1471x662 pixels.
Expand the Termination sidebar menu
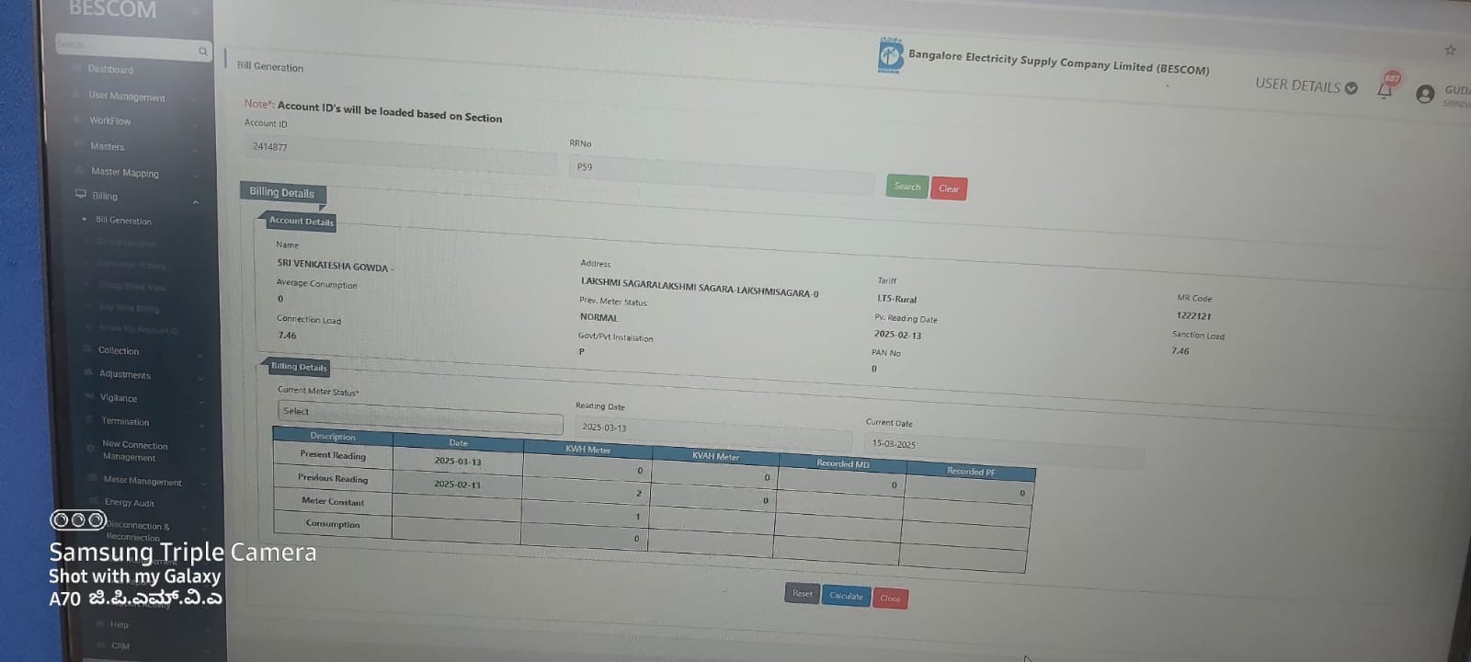202,426
